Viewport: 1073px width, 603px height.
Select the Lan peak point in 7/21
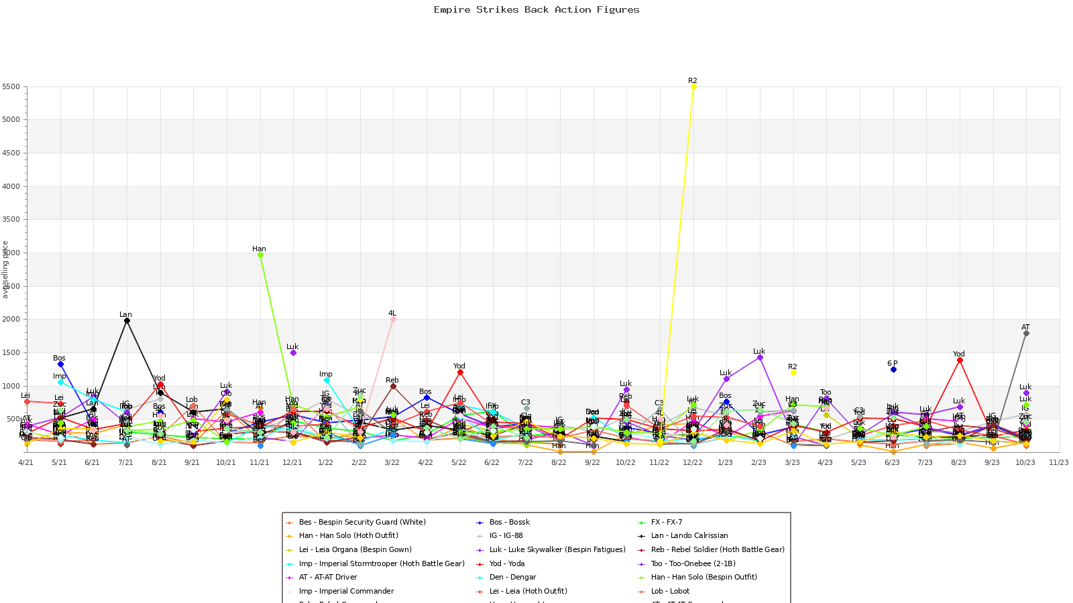(x=127, y=320)
